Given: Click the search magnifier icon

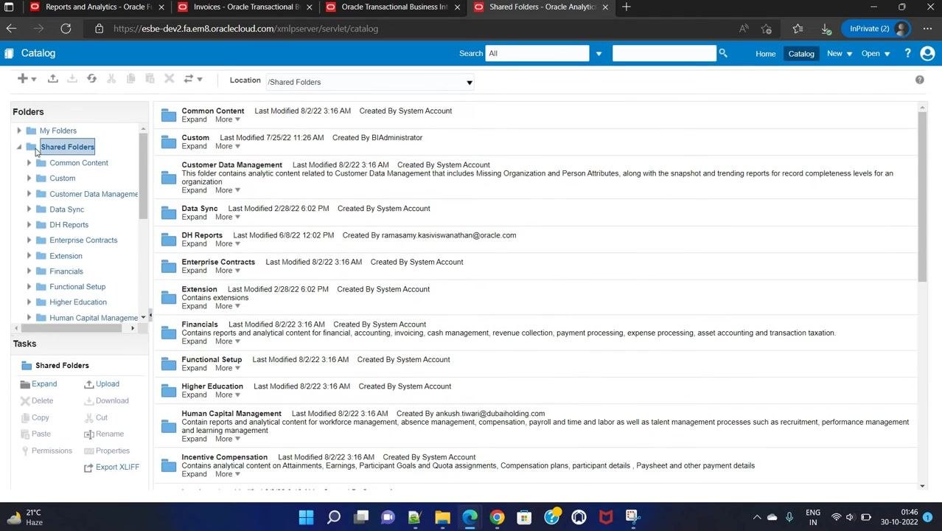Looking at the screenshot, I should coord(723,53).
